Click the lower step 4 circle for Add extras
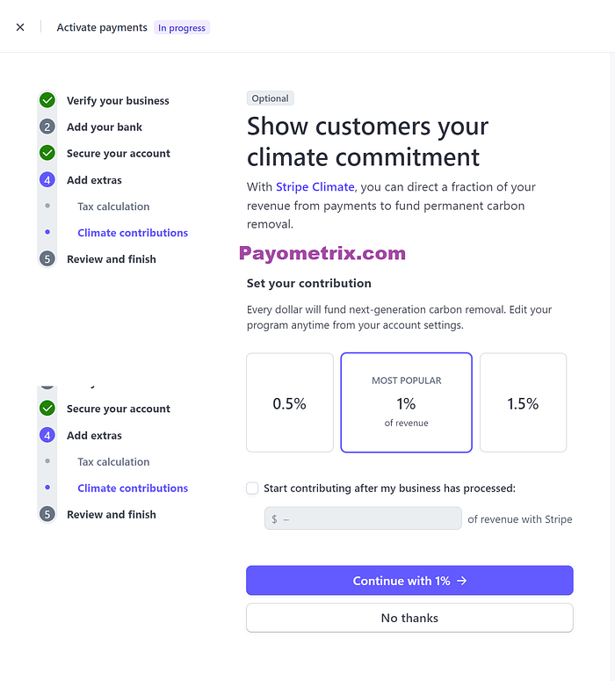This screenshot has width=615, height=681. [x=47, y=435]
